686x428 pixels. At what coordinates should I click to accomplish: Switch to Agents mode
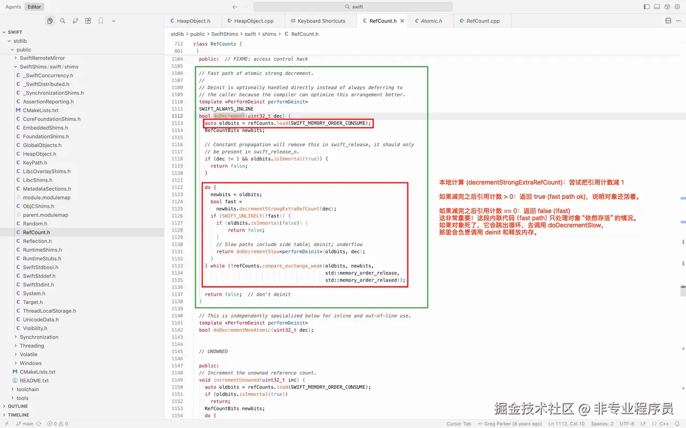(x=13, y=7)
